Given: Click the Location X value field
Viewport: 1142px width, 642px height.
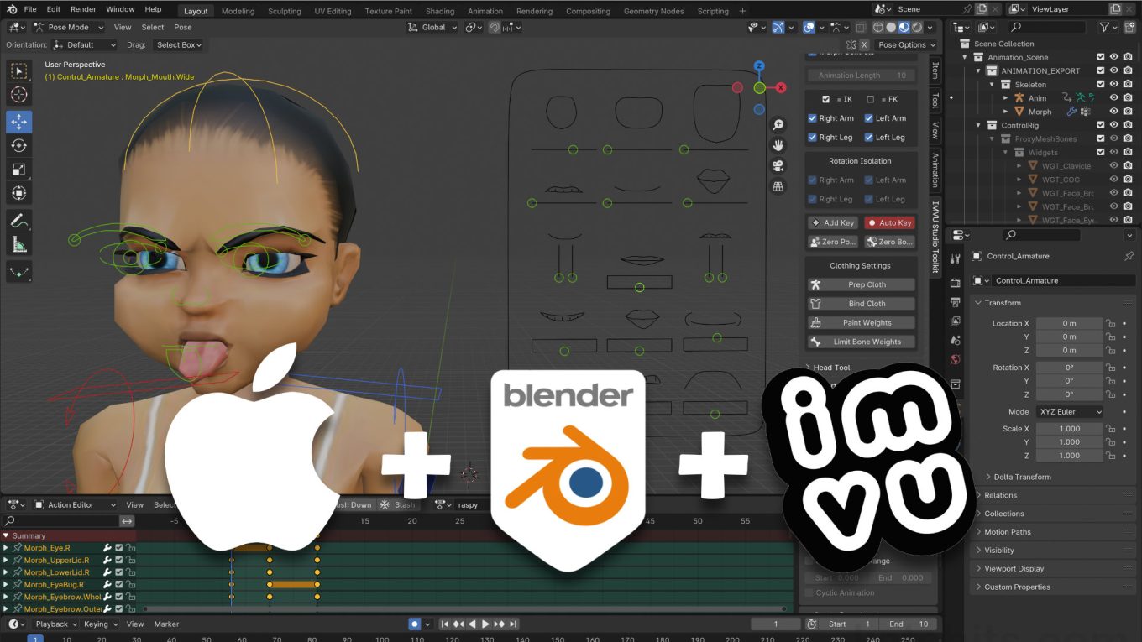Looking at the screenshot, I should click(x=1070, y=323).
